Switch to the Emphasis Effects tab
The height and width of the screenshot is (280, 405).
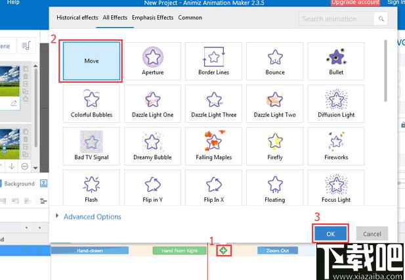pos(152,18)
